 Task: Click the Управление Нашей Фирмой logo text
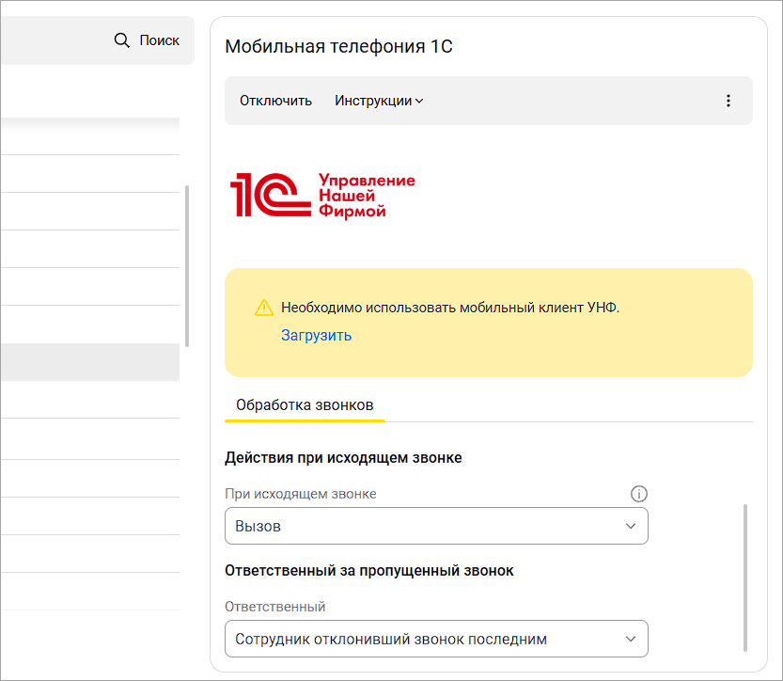[x=367, y=196]
